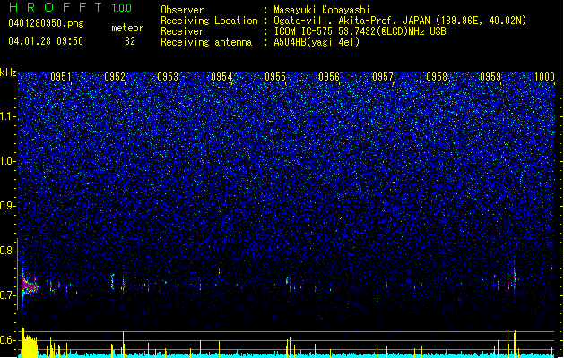Click the Receiving antenna label
This screenshot has width=564, height=358.
(206, 42)
